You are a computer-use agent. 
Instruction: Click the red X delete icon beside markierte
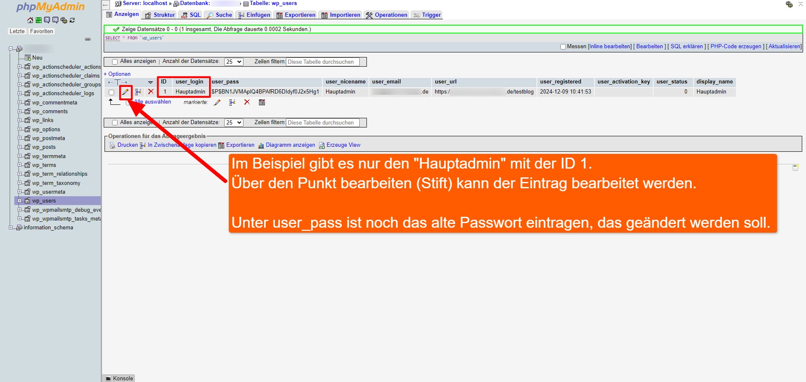(x=247, y=102)
